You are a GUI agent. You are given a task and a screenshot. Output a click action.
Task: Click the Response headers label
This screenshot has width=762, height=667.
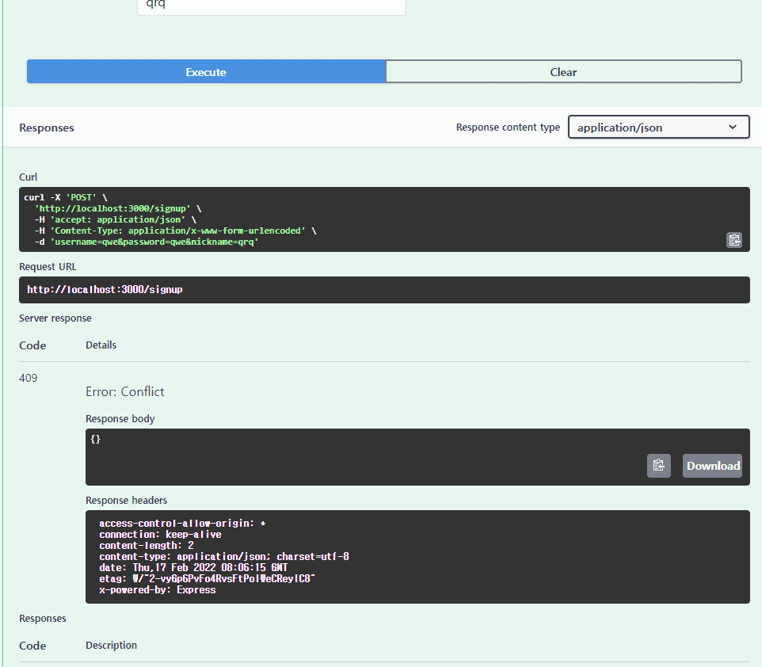pyautogui.click(x=126, y=500)
